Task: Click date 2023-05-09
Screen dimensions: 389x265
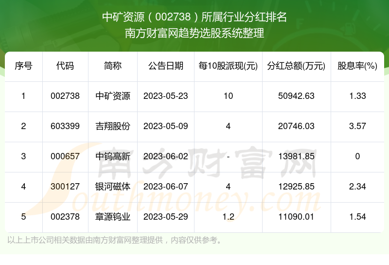Action: pos(166,126)
